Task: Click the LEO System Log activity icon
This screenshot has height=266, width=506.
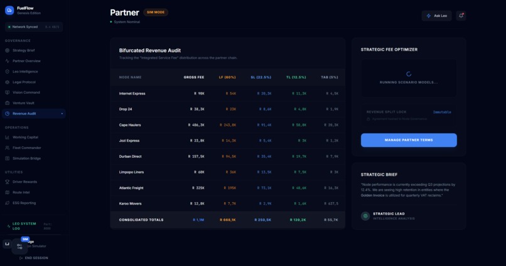Action: (x=8, y=226)
